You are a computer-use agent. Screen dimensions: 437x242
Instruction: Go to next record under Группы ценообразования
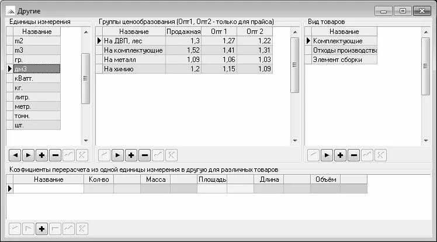[117, 155]
